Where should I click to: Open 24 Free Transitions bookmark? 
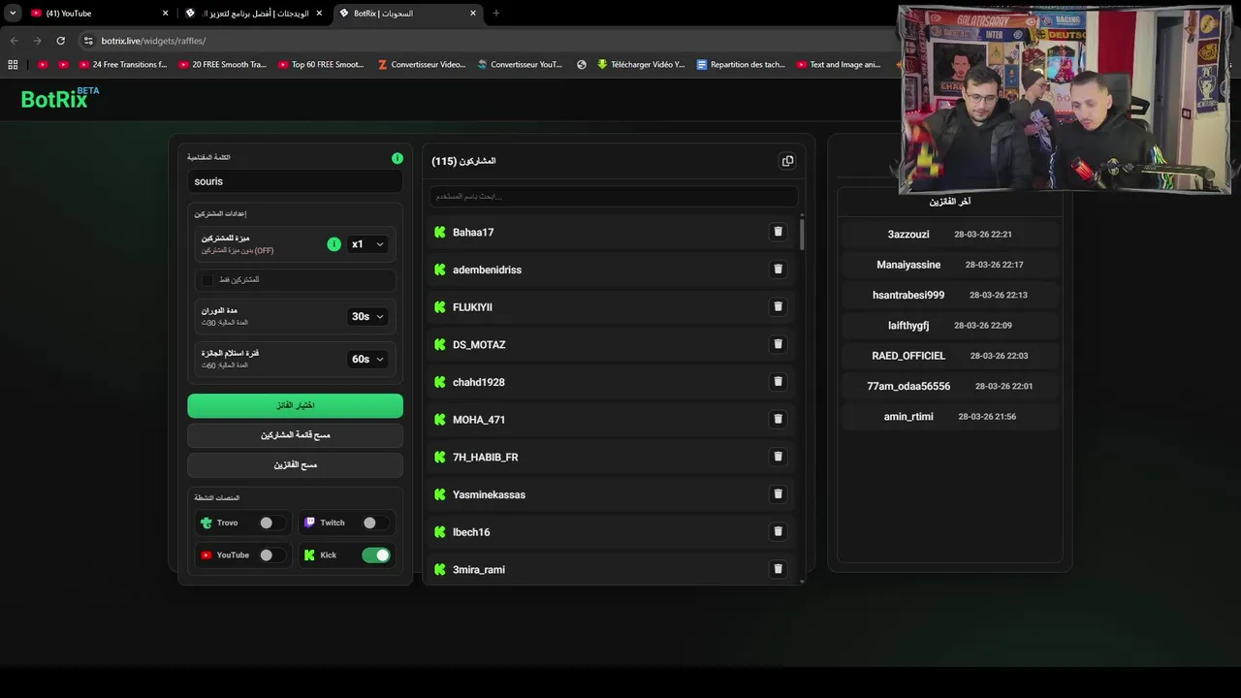tap(123, 65)
